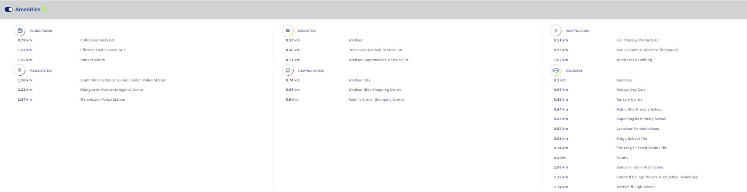Click the green info icon beside Amenities
Screen dimensions: 747x192
point(44,9)
